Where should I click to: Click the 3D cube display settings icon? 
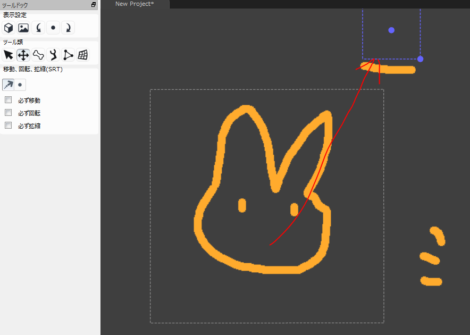[9, 28]
